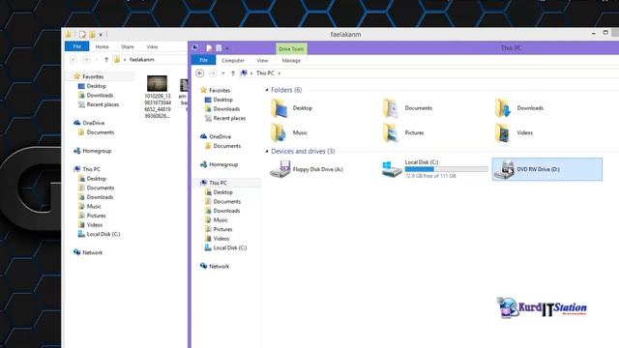619x348 pixels.
Task: Select Local Disk (C:) in faelakanm window sidebar
Action: [x=99, y=234]
